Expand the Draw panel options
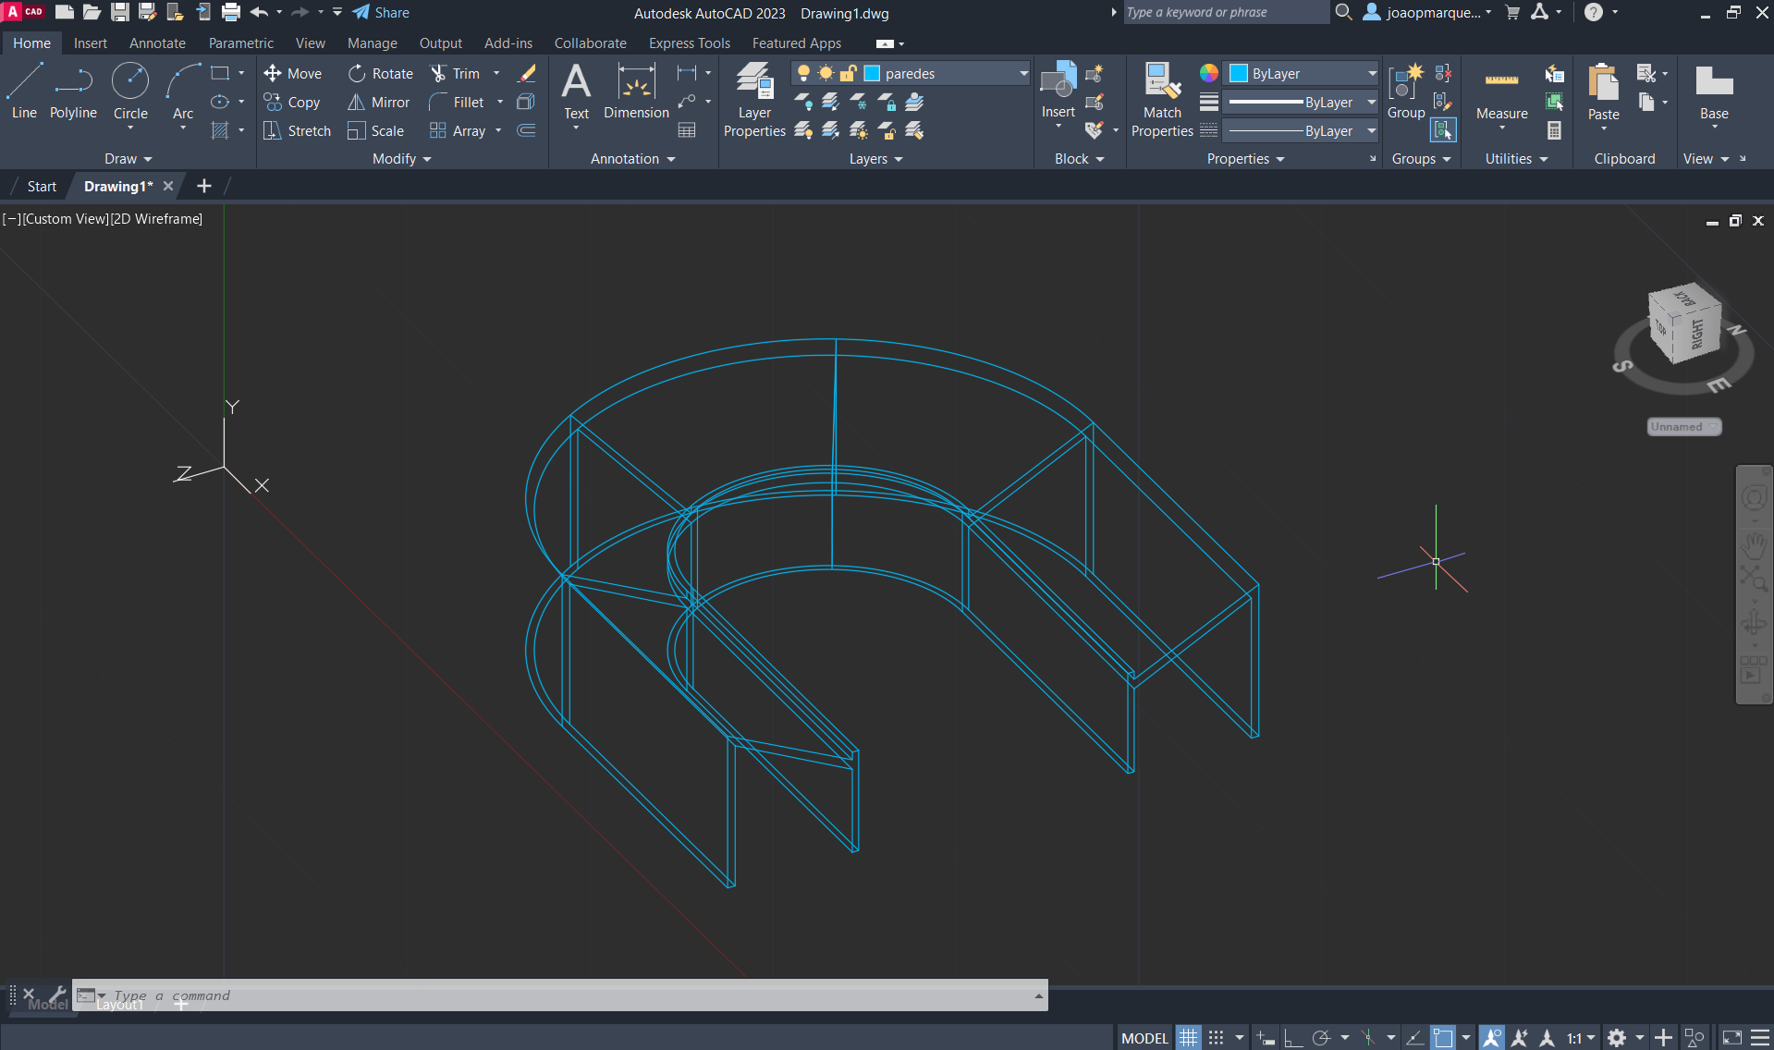Image resolution: width=1774 pixels, height=1050 pixels. click(128, 159)
